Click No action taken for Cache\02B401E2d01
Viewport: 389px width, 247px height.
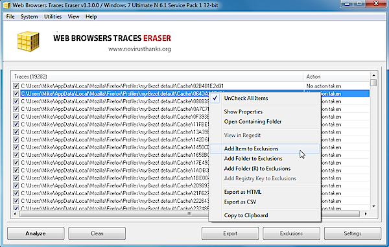click(324, 86)
